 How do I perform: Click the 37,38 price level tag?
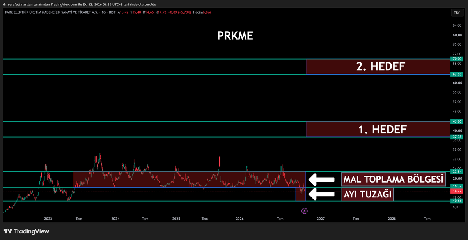[457, 137]
